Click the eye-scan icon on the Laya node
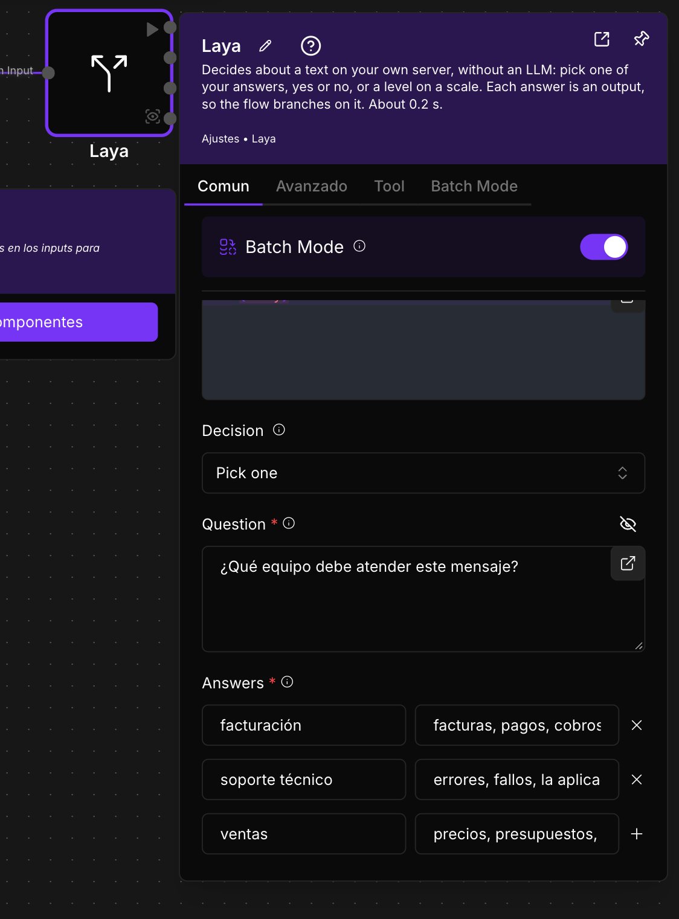This screenshot has width=679, height=919. (x=153, y=117)
